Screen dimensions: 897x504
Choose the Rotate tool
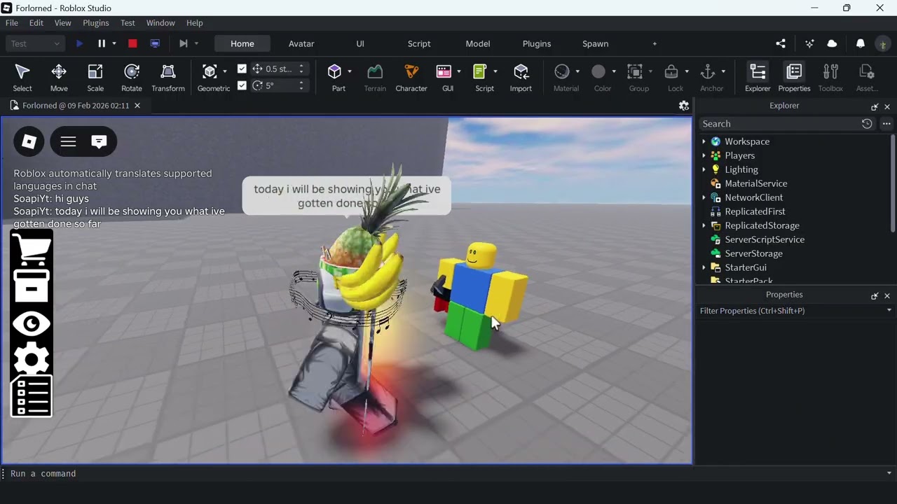click(x=132, y=78)
